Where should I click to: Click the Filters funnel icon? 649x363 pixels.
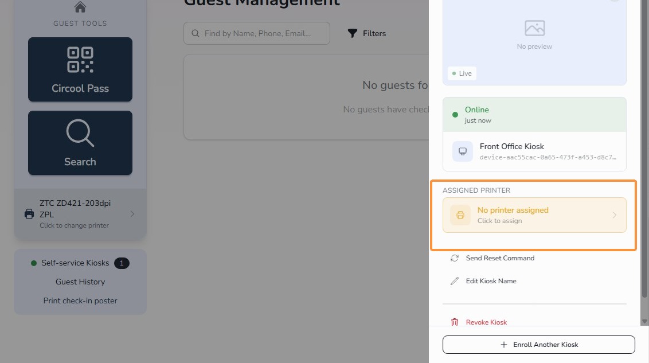[352, 33]
